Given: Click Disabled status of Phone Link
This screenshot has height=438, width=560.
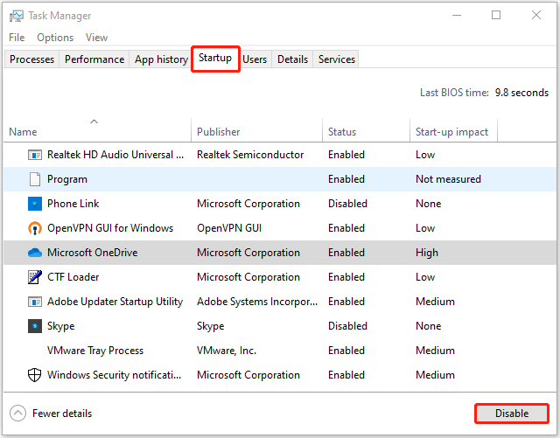Looking at the screenshot, I should (347, 204).
